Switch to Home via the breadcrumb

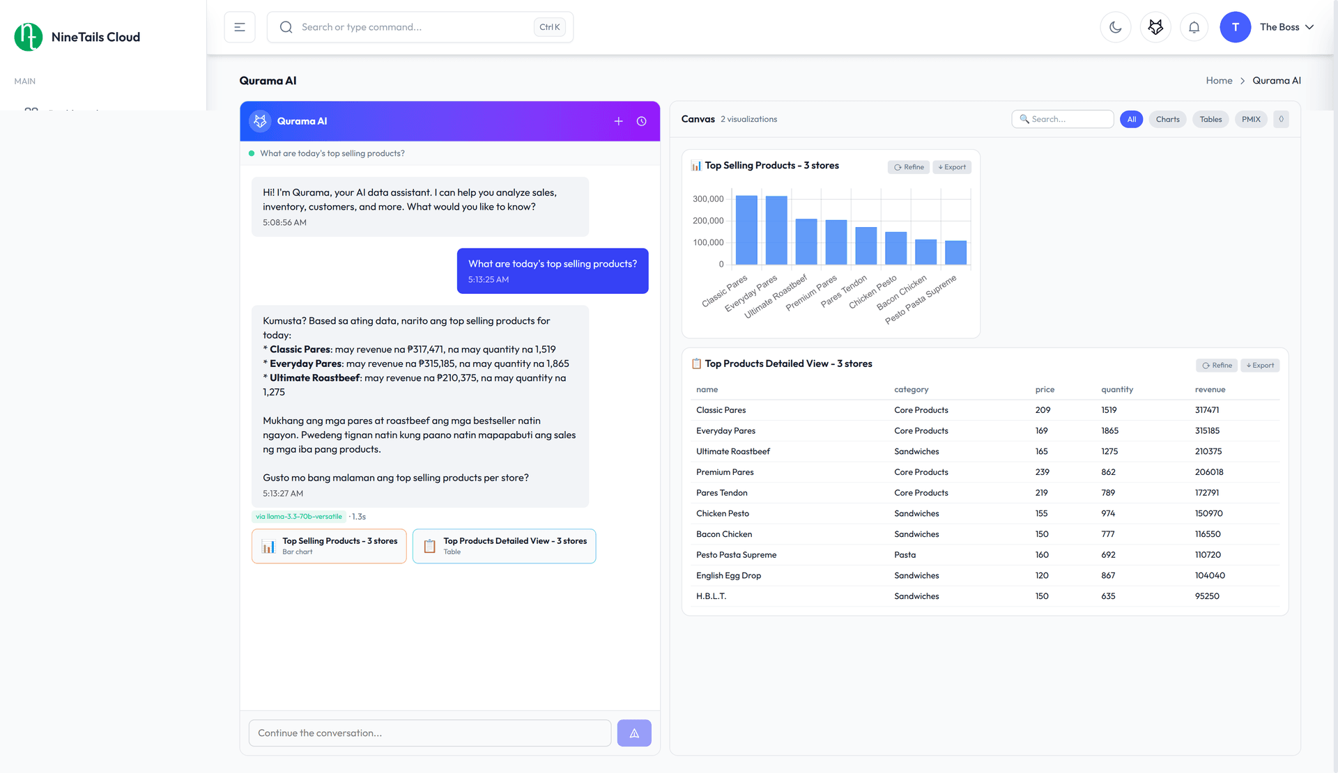click(1220, 80)
